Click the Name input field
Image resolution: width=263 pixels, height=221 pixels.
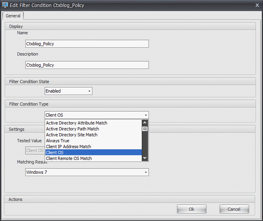(x=87, y=44)
